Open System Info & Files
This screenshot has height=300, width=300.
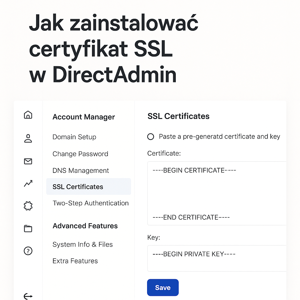83,244
